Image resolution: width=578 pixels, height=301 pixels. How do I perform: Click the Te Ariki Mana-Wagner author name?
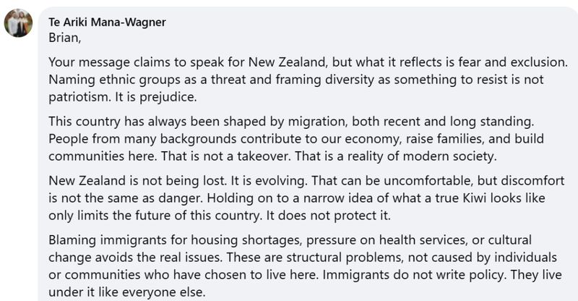click(x=107, y=22)
